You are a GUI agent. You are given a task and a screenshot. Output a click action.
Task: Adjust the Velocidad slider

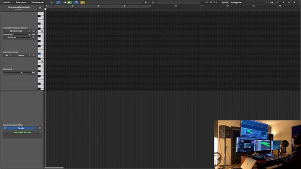(17, 73)
